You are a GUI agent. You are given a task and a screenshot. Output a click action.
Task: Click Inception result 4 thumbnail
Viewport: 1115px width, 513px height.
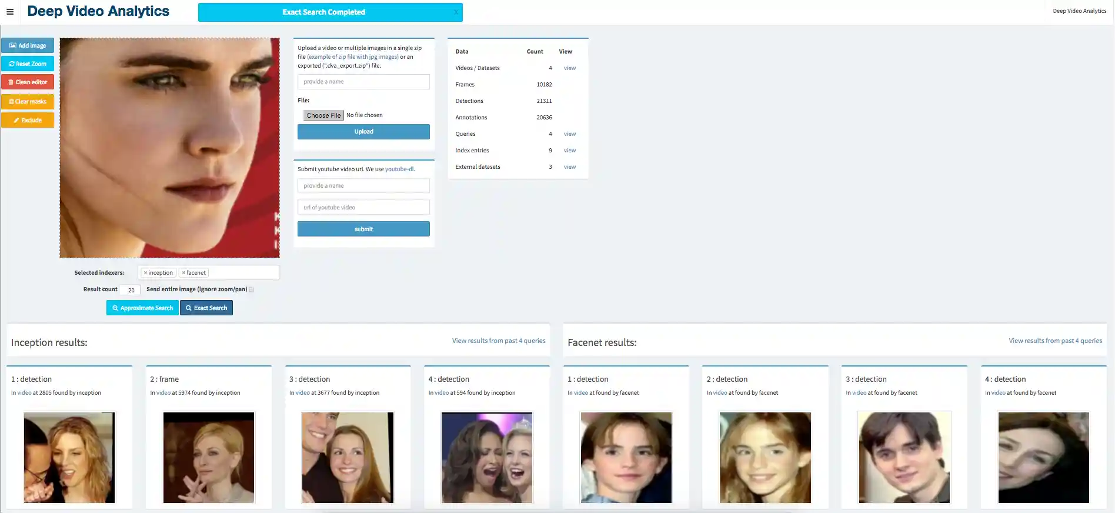point(487,458)
